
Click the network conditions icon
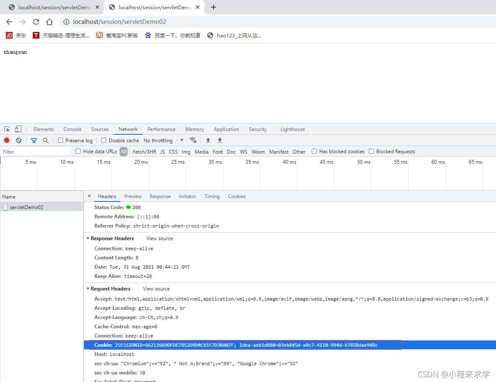(x=193, y=140)
